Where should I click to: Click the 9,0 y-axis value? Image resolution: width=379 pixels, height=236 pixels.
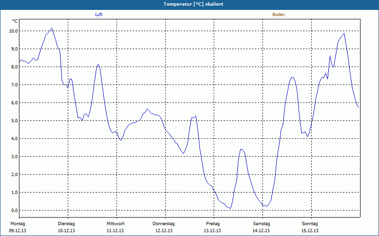point(15,49)
